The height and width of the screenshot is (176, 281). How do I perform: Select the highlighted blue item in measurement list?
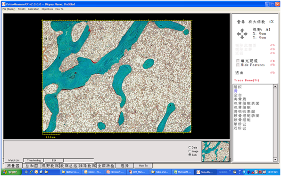[x=235, y=91]
